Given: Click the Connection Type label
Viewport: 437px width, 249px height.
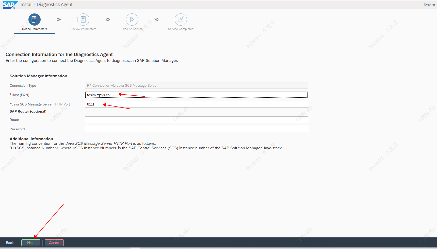Looking at the screenshot, I should point(23,85).
